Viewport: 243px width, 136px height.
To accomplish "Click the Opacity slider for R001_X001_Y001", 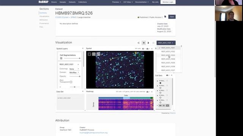I will point(75,76).
